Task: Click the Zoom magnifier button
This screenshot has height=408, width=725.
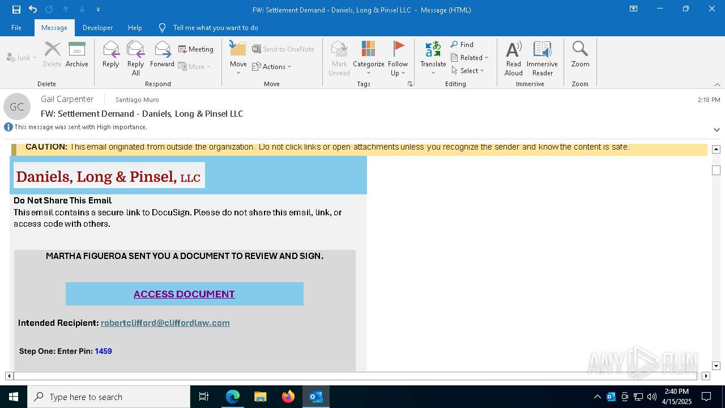Action: [580, 54]
